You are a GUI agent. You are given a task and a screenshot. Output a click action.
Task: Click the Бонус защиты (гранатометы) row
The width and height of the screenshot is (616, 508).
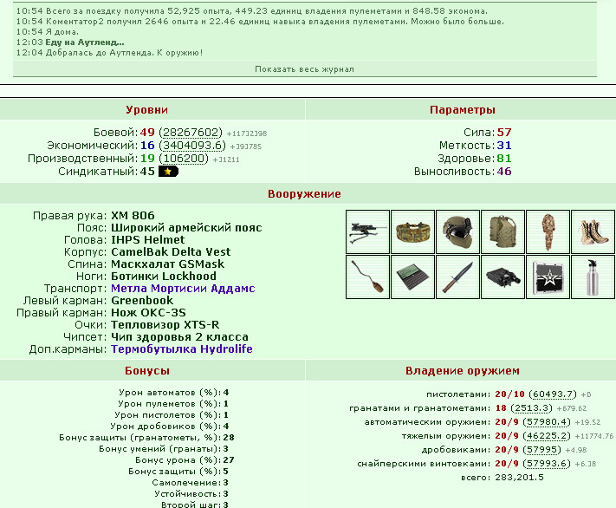(x=147, y=438)
